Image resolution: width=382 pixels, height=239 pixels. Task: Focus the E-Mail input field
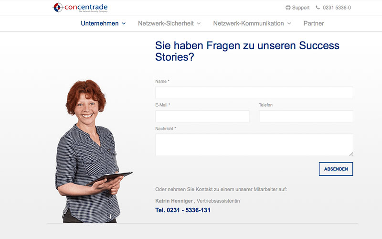click(x=202, y=116)
